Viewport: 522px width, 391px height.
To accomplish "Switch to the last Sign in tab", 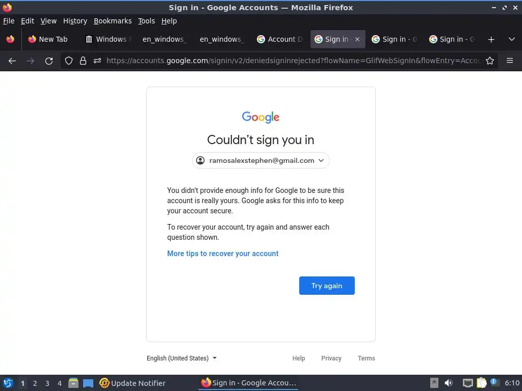I will pos(452,39).
